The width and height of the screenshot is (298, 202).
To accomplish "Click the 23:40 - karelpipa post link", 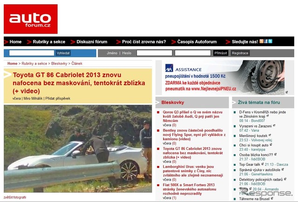I will (252, 149).
